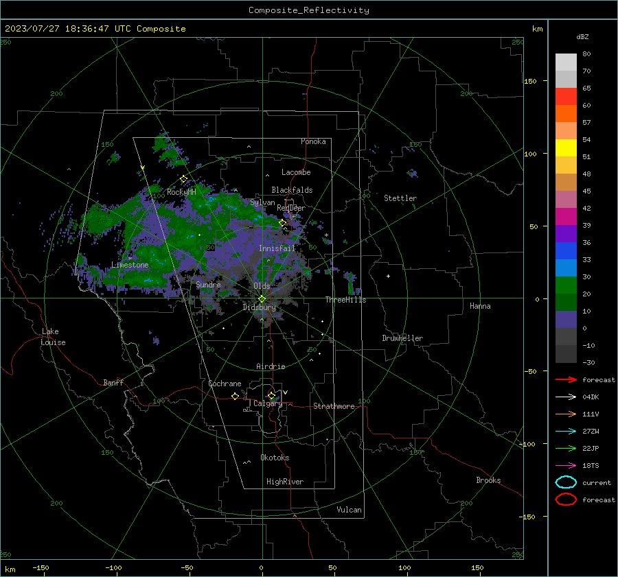This screenshot has height=577, width=618.
Task: Select the red 60-65 dBZ color swatch
Action: tap(566, 97)
